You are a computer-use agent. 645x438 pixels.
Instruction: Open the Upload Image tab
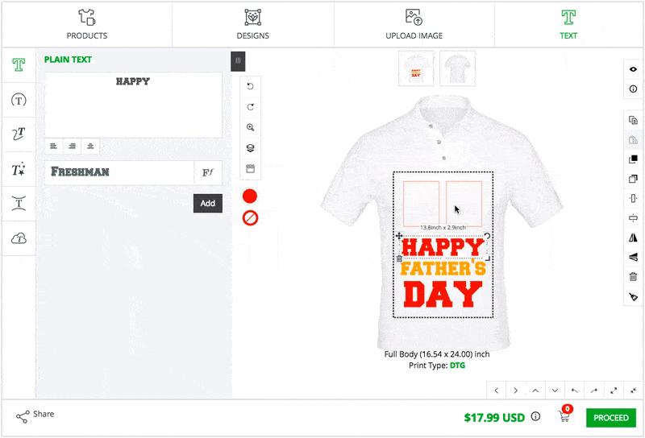(x=414, y=24)
